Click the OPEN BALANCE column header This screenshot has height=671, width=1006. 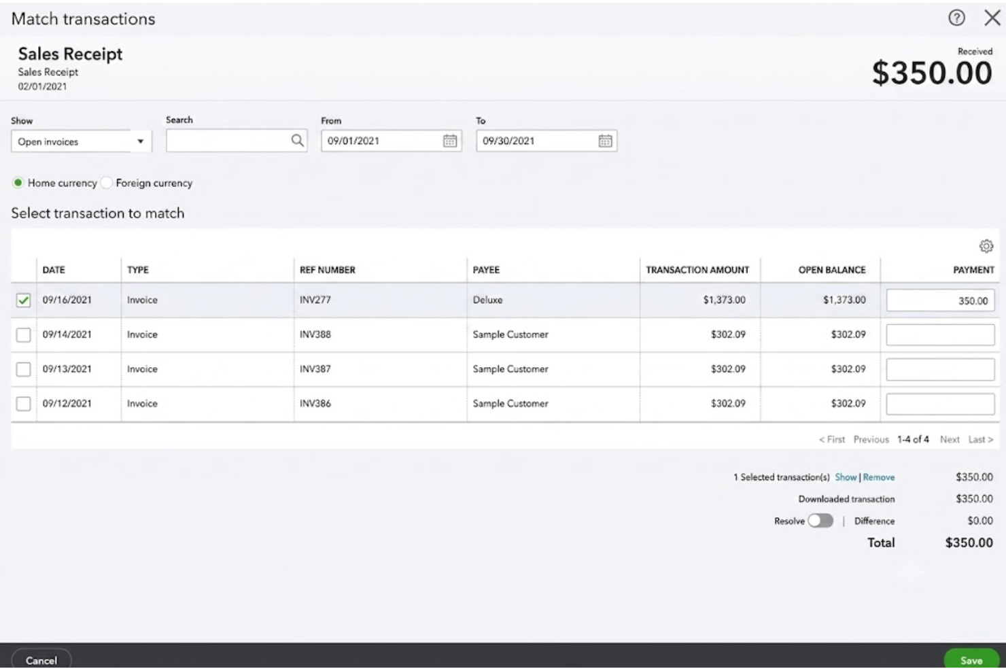(x=832, y=270)
